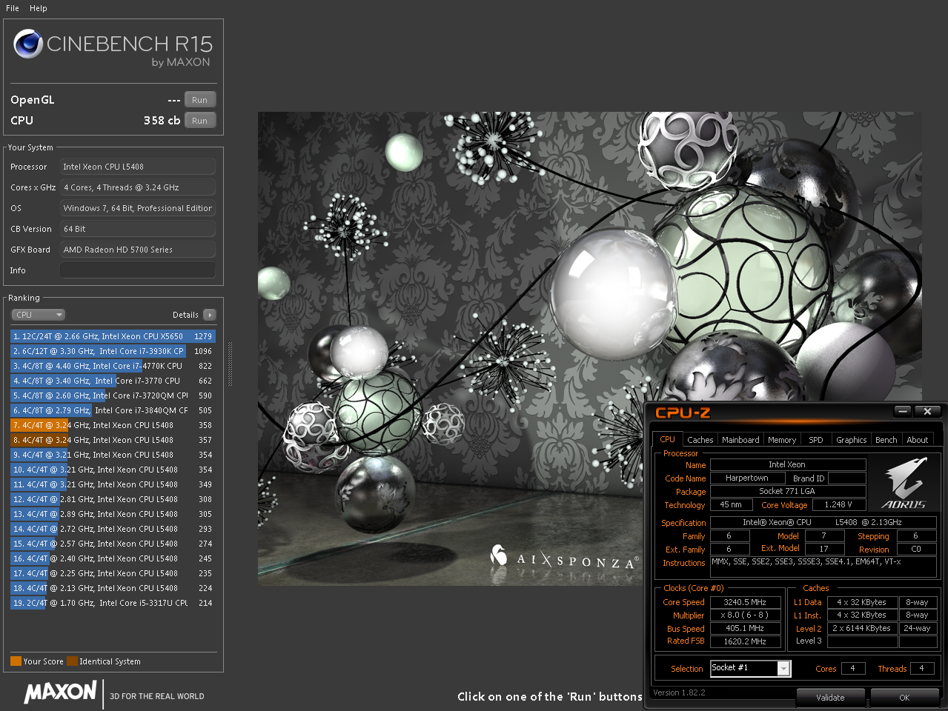Select ranking entry i7-4770K score 822
Screen dimensions: 948x711
pos(113,366)
